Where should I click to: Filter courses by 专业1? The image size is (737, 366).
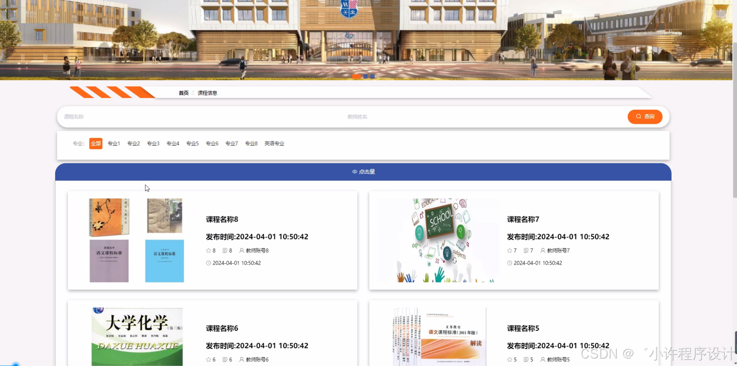click(x=114, y=144)
